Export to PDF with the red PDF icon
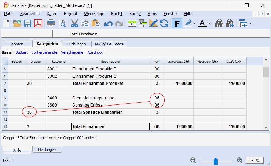The image size is (271, 166). coord(38,23)
